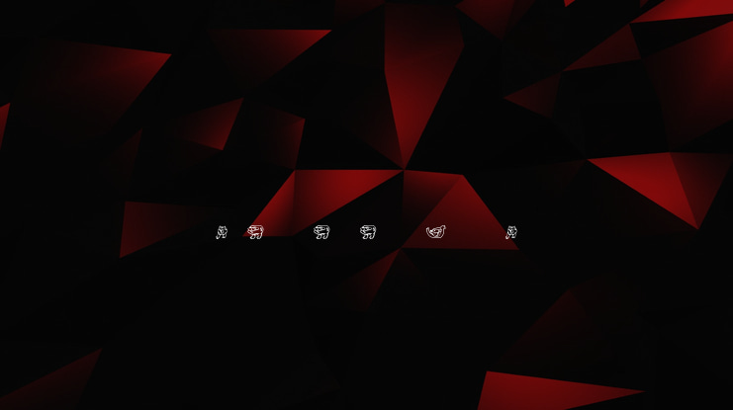Click the walking cat sprite nearest the curled-up cat

[368, 231]
